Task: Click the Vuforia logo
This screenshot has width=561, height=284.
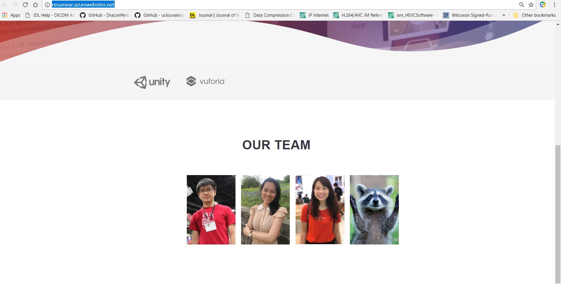Action: [x=206, y=81]
